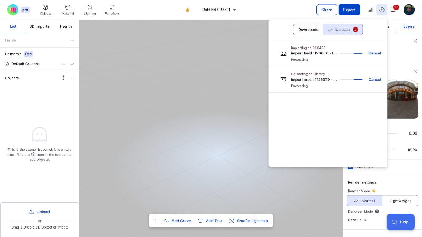Click the bottom toolbar drag handle

(155, 221)
